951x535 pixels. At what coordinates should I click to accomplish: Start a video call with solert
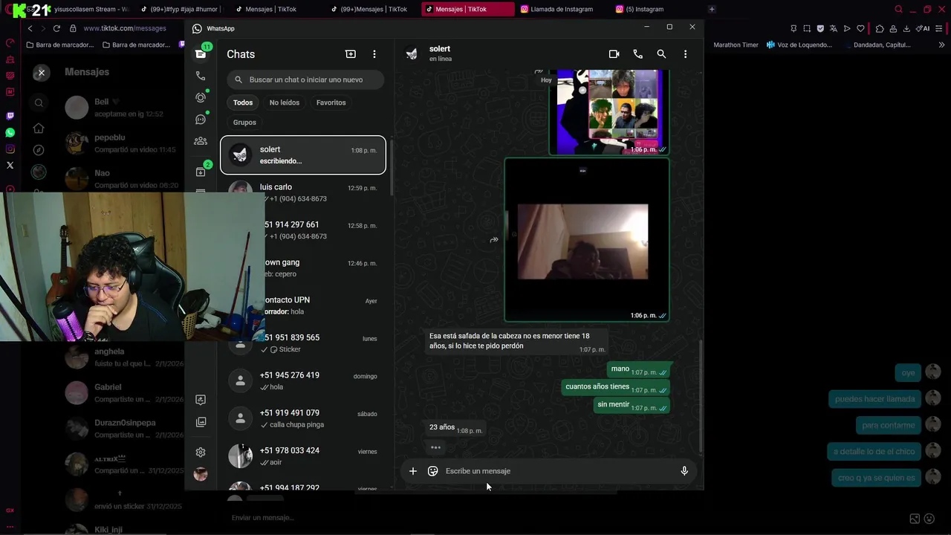click(x=614, y=54)
